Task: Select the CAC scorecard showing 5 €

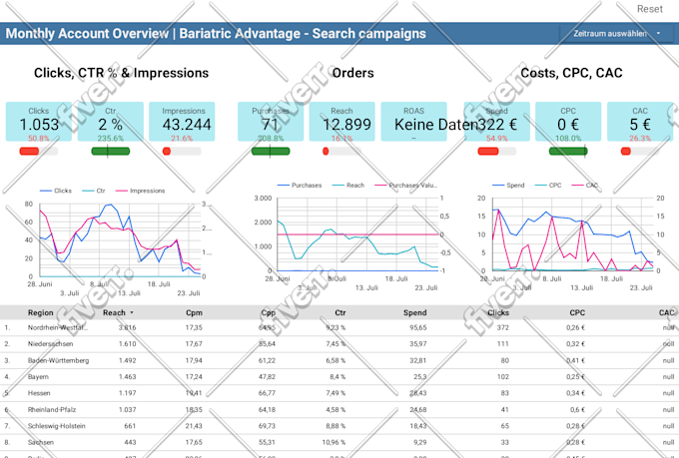Action: click(x=640, y=122)
